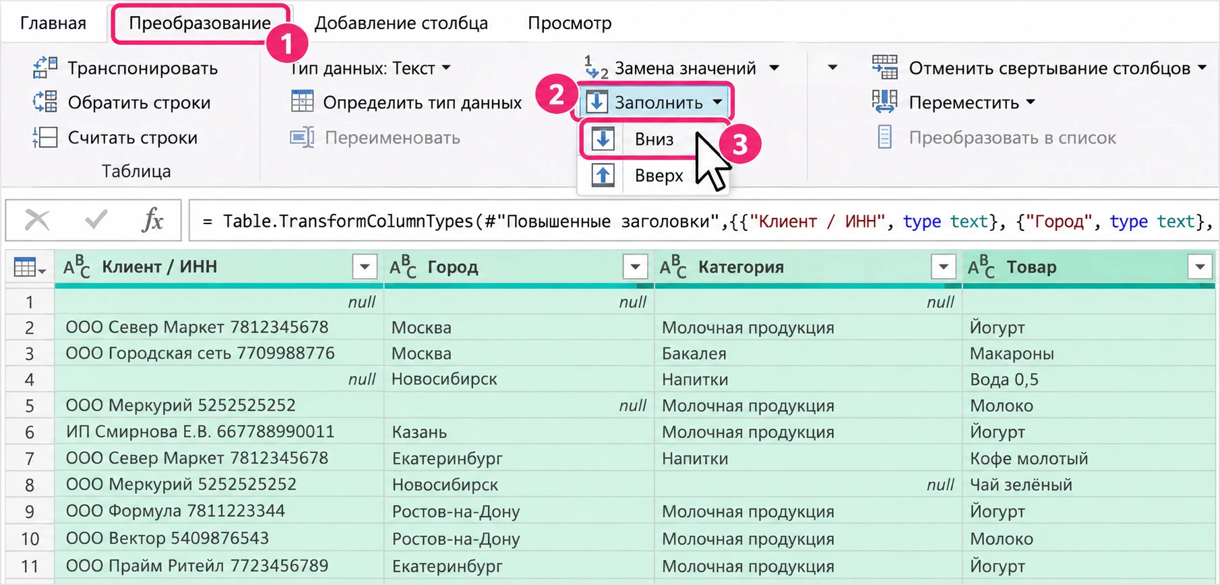Viewport: 1220px width, 585px height.
Task: Switch to the Преобразование tab
Action: [200, 23]
